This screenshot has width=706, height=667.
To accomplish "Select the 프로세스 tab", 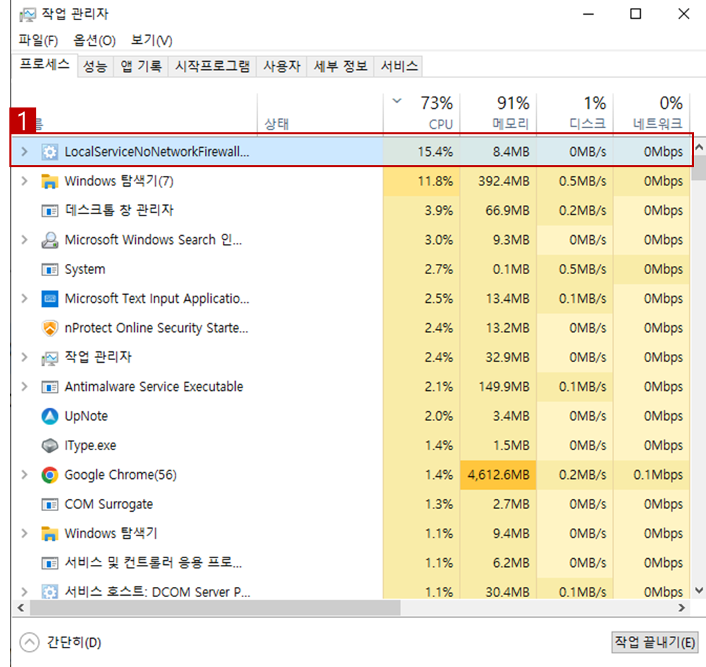I will click(44, 65).
